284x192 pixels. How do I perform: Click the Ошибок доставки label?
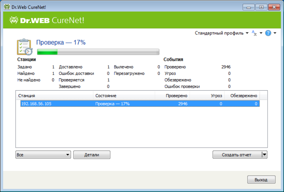(x=76, y=74)
